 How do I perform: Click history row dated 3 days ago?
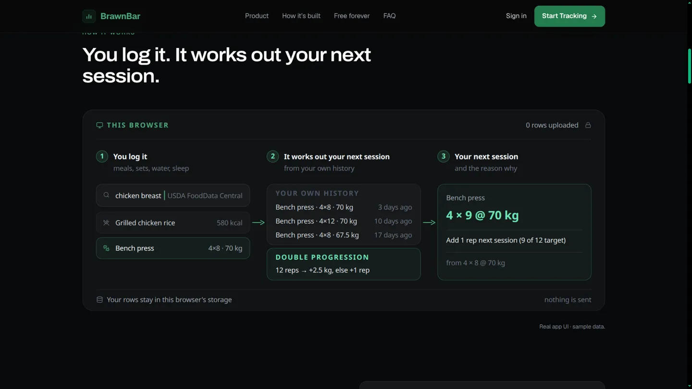pyautogui.click(x=344, y=207)
